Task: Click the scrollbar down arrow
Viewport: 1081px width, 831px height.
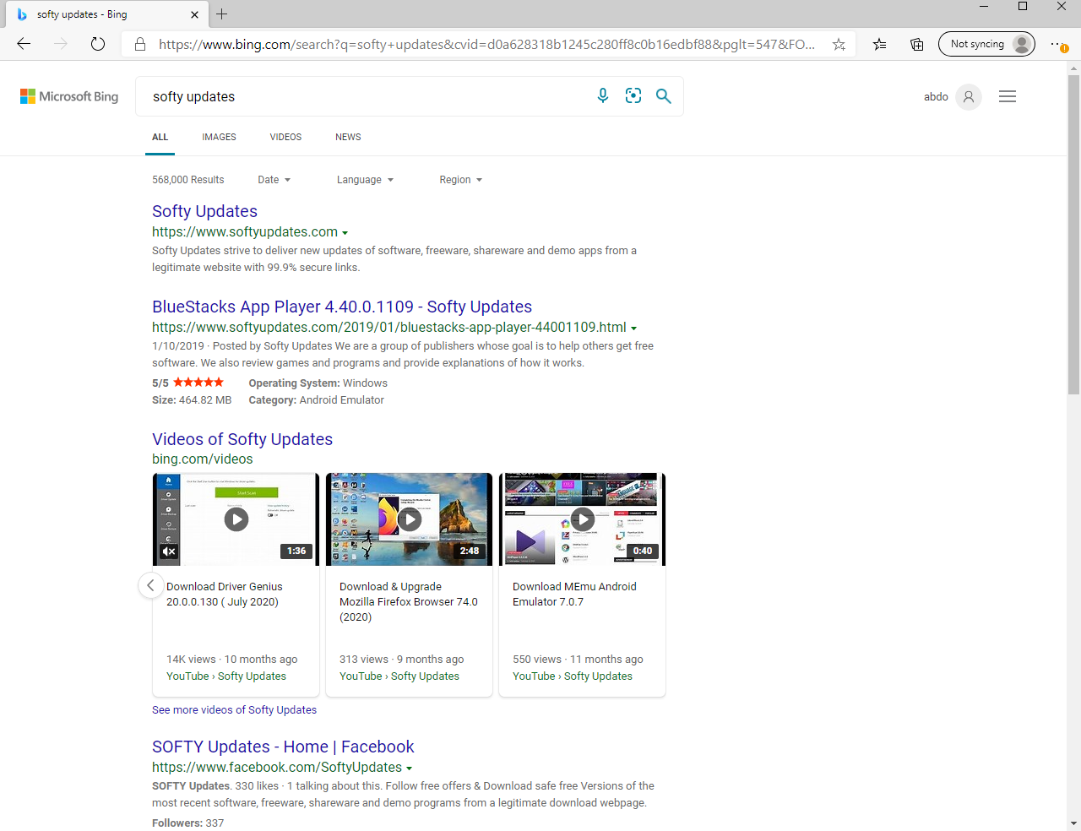Action: click(1073, 823)
